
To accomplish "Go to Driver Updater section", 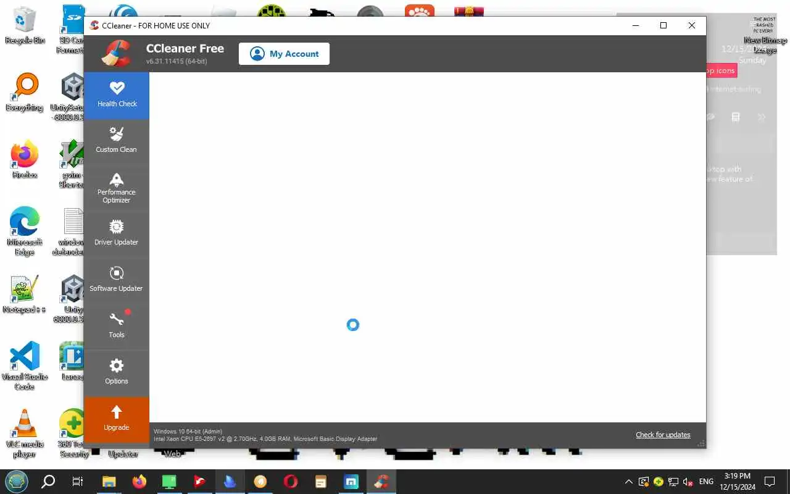I will tap(116, 234).
